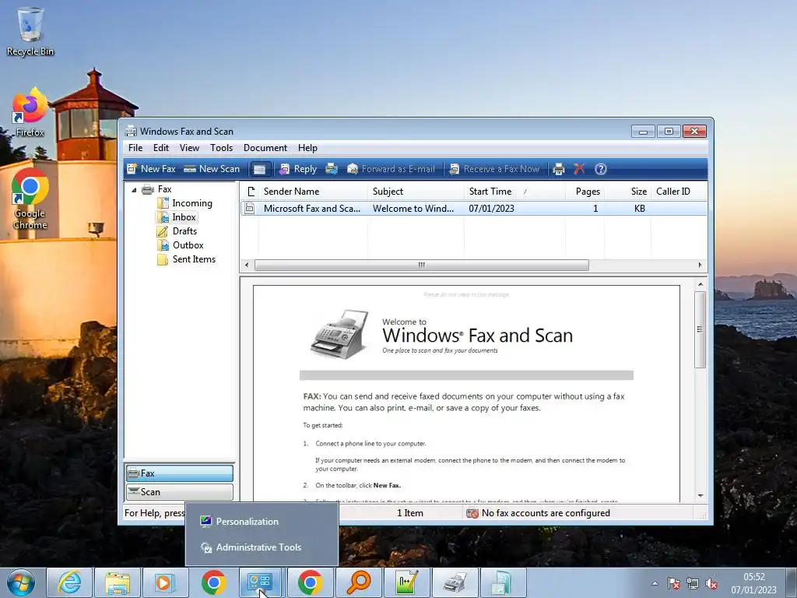Sort by Sender Name column header
This screenshot has width=797, height=598.
pos(313,192)
